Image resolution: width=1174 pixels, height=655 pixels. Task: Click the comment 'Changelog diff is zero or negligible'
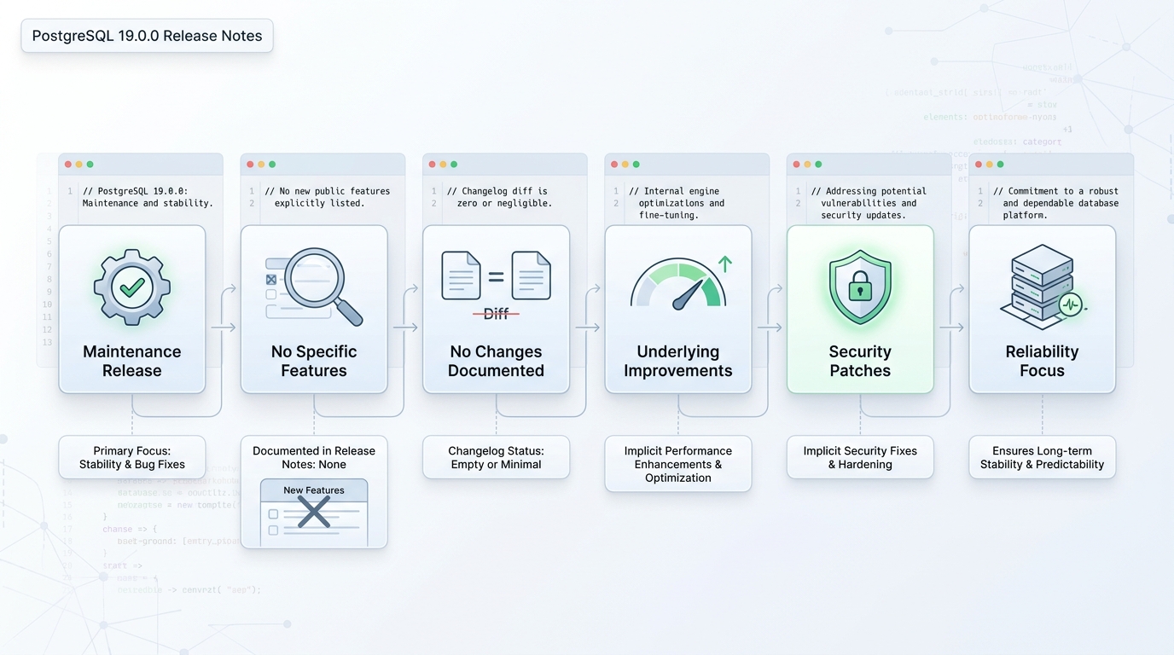click(x=499, y=197)
